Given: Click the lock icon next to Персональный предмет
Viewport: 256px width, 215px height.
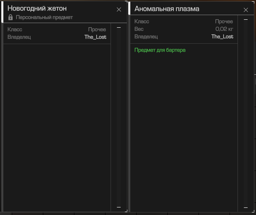Looking at the screenshot, I should point(11,17).
